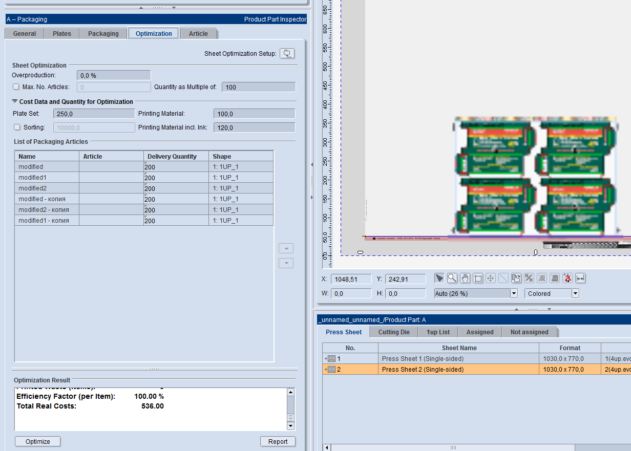The width and height of the screenshot is (631, 451).
Task: Click Press Sheet 1 sheet icon
Action: click(x=331, y=358)
